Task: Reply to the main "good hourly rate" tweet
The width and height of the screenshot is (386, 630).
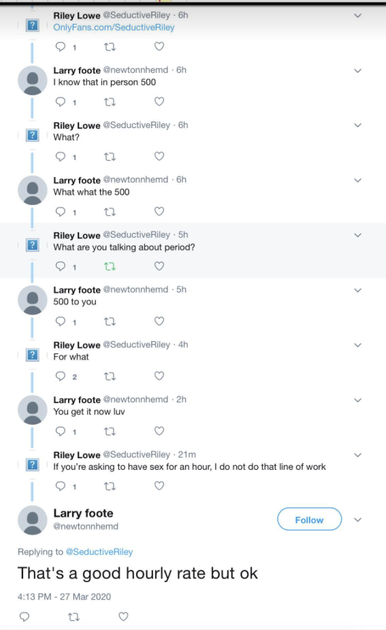Action: [24, 617]
